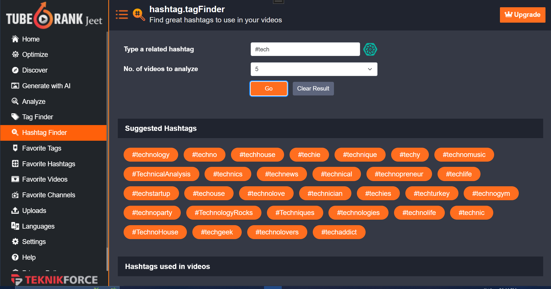Click the Favorite Videos film icon
The height and width of the screenshot is (289, 551).
[x=15, y=179]
